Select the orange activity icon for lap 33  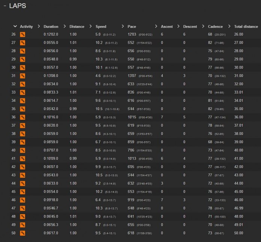click(x=22, y=92)
